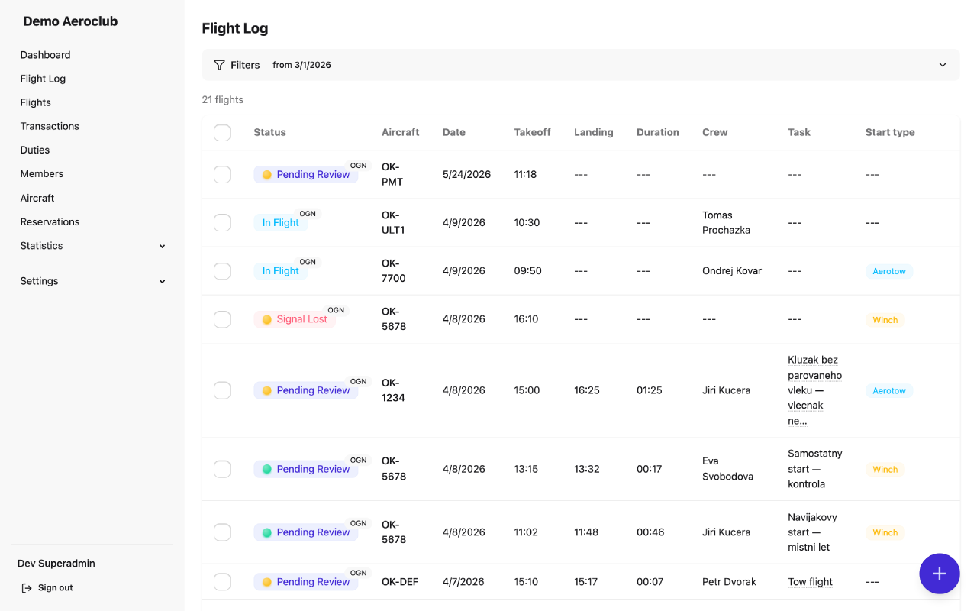
Task: Click the plus add-flight floating button
Action: click(x=940, y=574)
